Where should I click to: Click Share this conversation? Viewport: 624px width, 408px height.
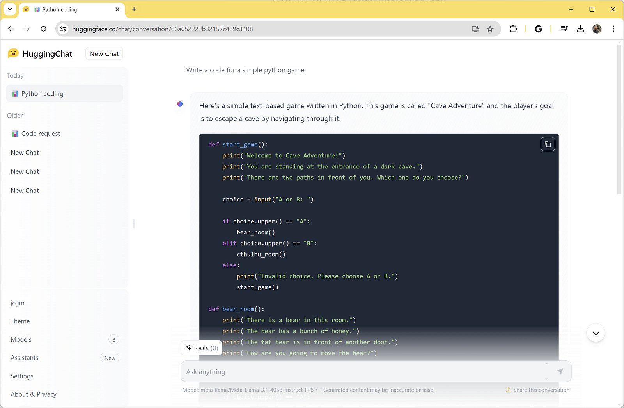tap(537, 390)
